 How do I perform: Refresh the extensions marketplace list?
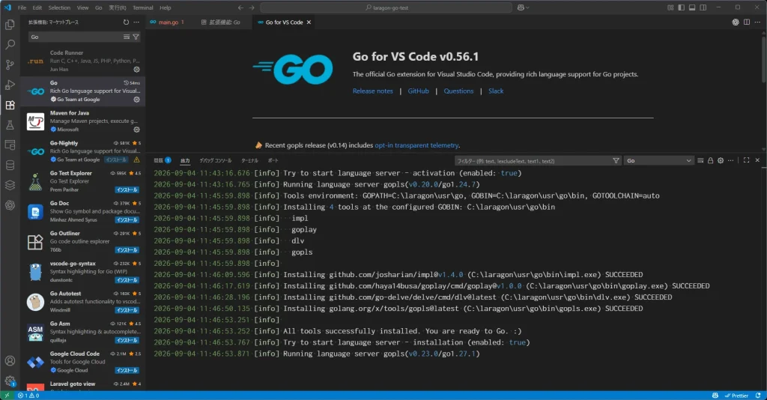pyautogui.click(x=126, y=22)
